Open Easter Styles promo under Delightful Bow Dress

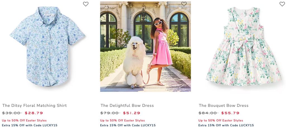(122, 120)
